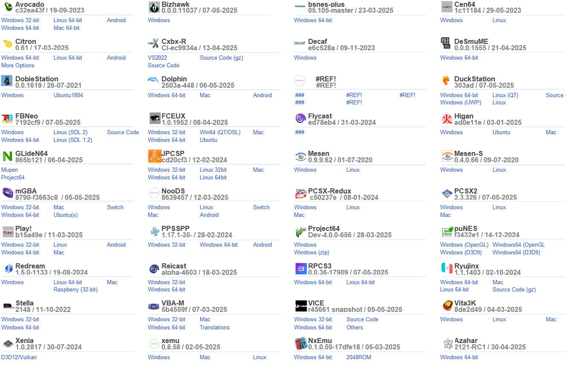Viewport: 566px width, 369px height.
Task: Click the Citron lemon icon
Action: (x=7, y=44)
